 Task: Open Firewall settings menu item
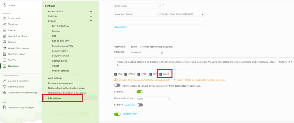(60, 71)
